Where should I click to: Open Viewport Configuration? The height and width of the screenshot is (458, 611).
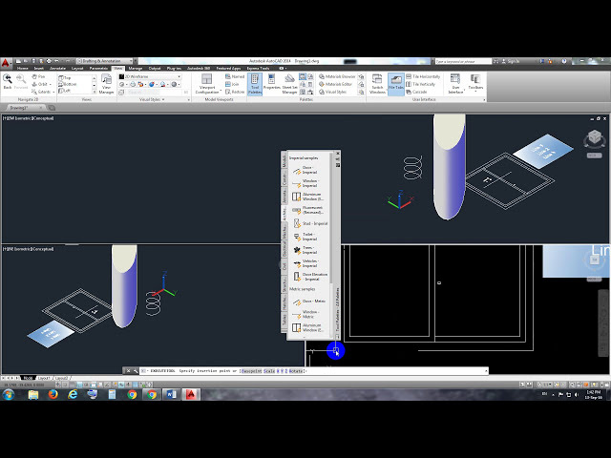pos(207,84)
